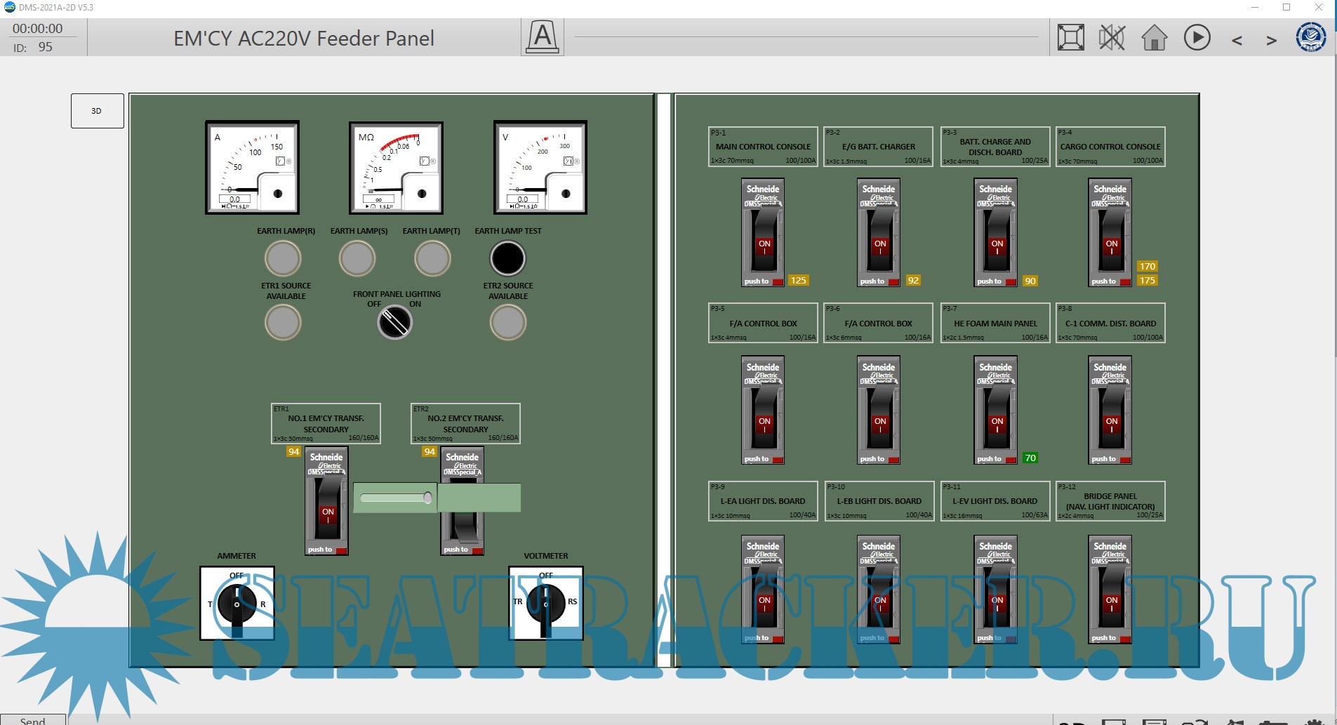Turn the Ammeter selector knob

237,604
